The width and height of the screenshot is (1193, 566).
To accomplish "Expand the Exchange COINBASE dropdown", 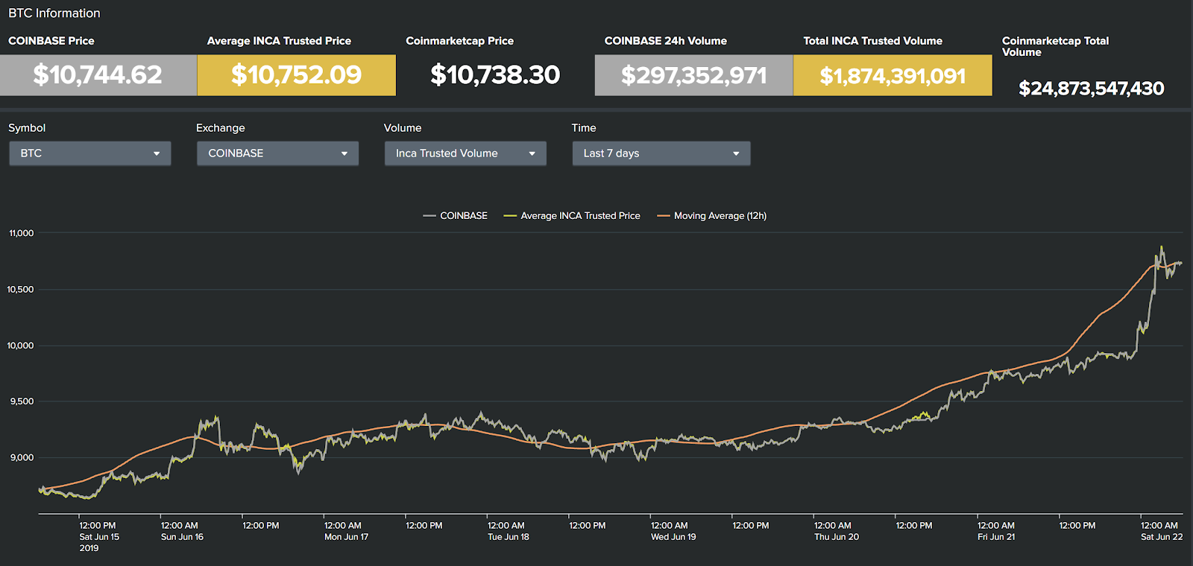I will click(x=277, y=153).
